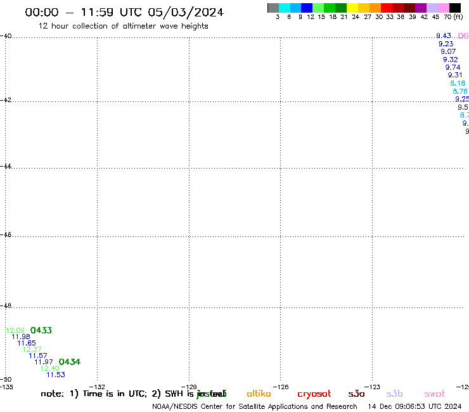Click the cyan legend color swatch

(285, 8)
